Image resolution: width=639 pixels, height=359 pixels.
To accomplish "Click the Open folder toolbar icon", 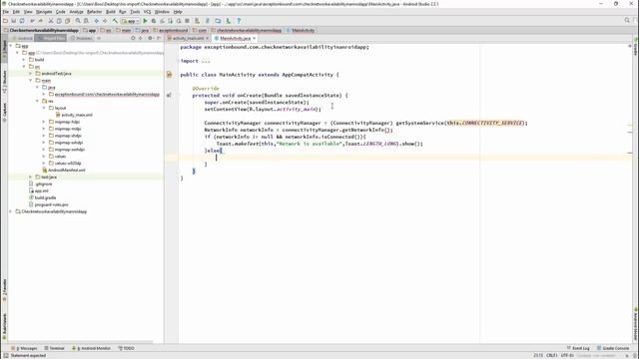I will click(x=5, y=21).
